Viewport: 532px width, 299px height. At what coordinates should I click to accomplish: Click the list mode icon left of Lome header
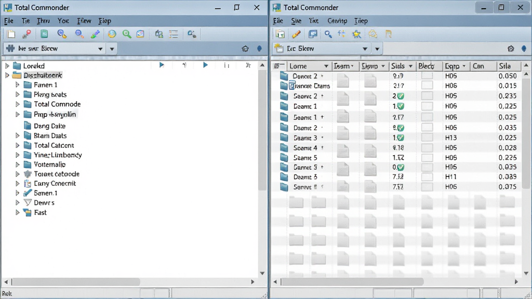coord(279,66)
